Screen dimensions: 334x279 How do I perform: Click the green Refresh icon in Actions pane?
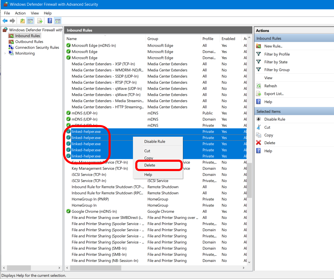259,86
